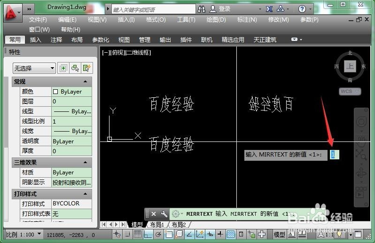Click the 上 face of the ViewCube
The image size is (375, 243).
click(x=350, y=66)
